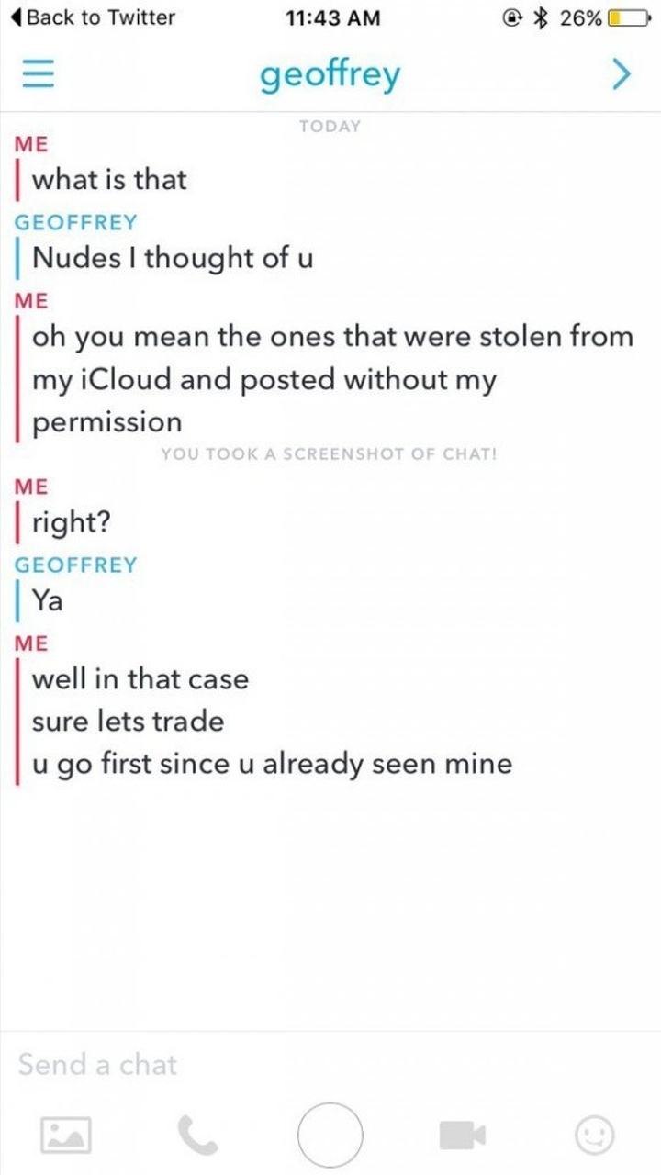Select the 'what is that' message
The width and height of the screenshot is (661, 1175).
coord(109,179)
